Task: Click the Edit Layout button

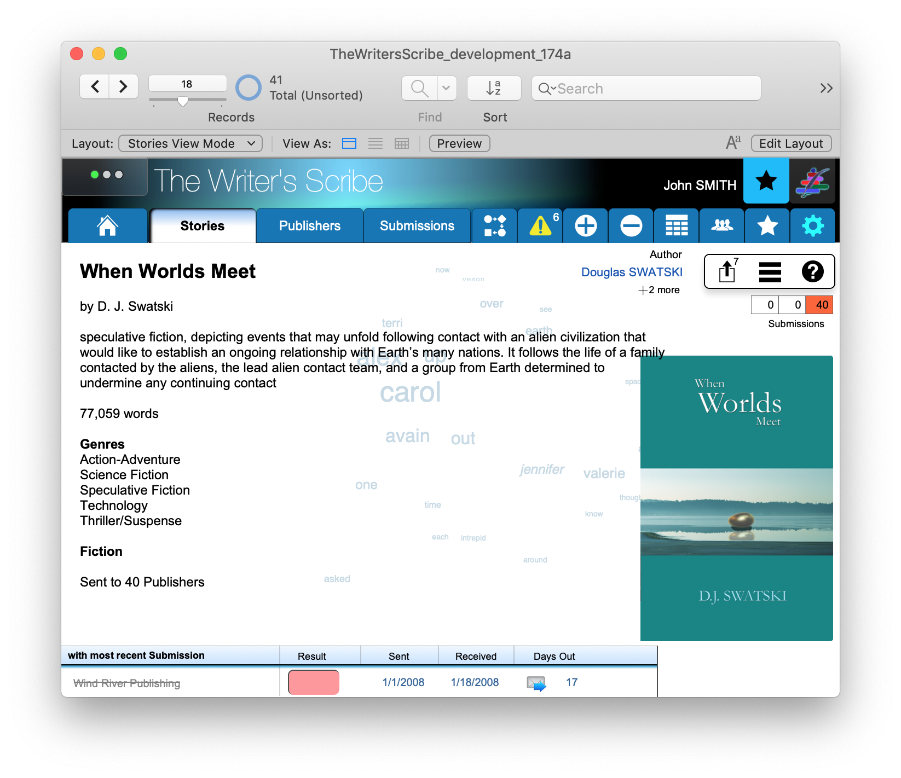Action: (791, 143)
